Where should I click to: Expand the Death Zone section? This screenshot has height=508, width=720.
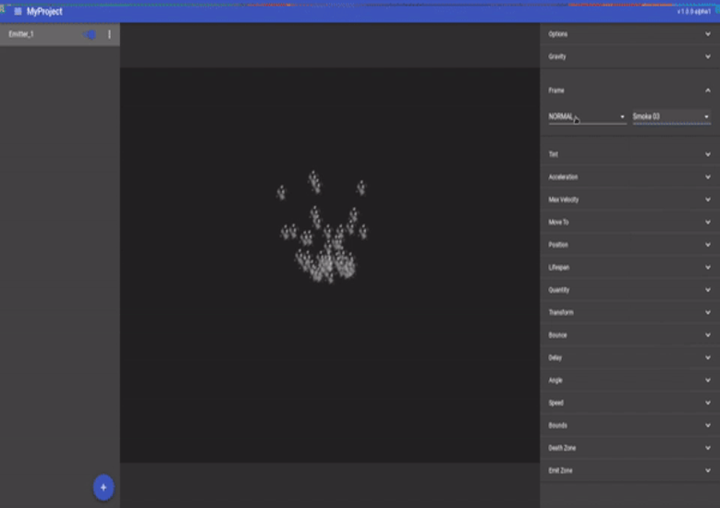pyautogui.click(x=629, y=448)
